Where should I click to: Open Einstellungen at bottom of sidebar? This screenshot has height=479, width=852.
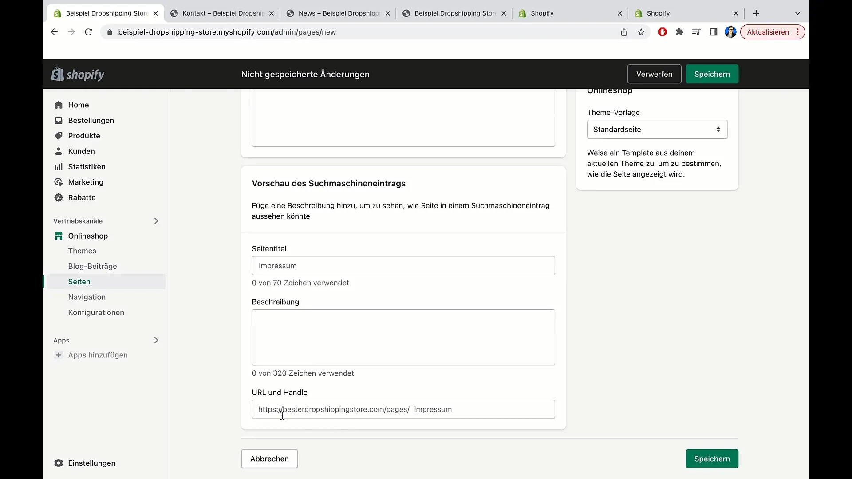[91, 463]
